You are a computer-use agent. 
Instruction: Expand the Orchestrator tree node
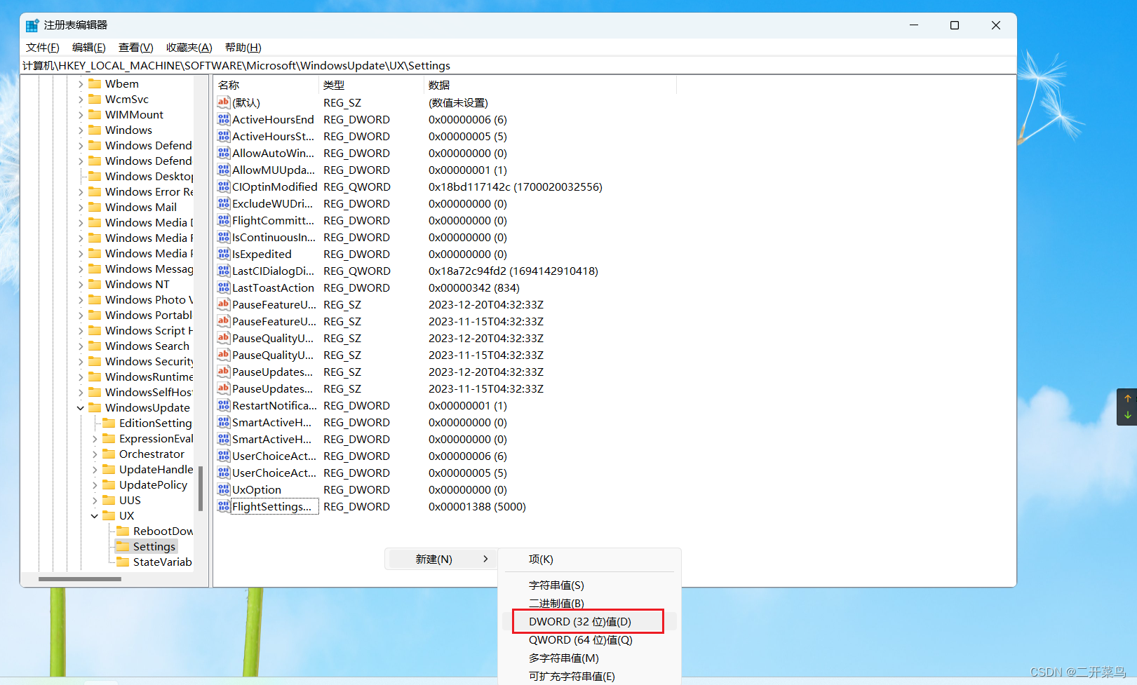[x=95, y=454]
